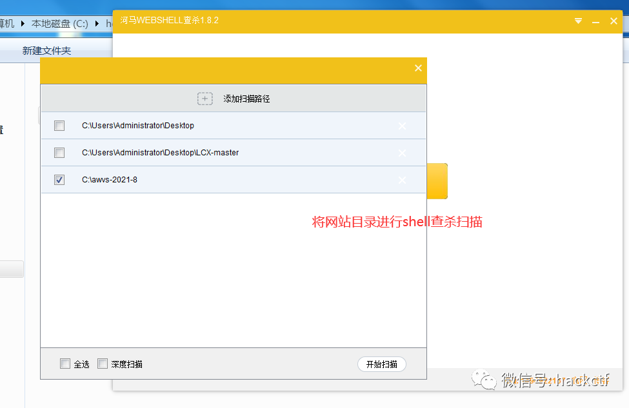Open 本地磁盘 (C:) from the breadcrumb

pos(59,23)
